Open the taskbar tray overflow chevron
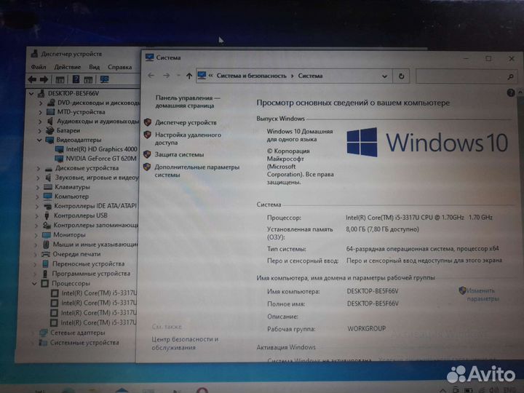This screenshot has width=524, height=393. [442, 390]
